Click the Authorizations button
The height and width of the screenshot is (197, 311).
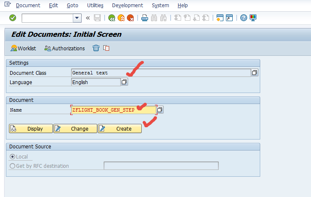coord(64,48)
